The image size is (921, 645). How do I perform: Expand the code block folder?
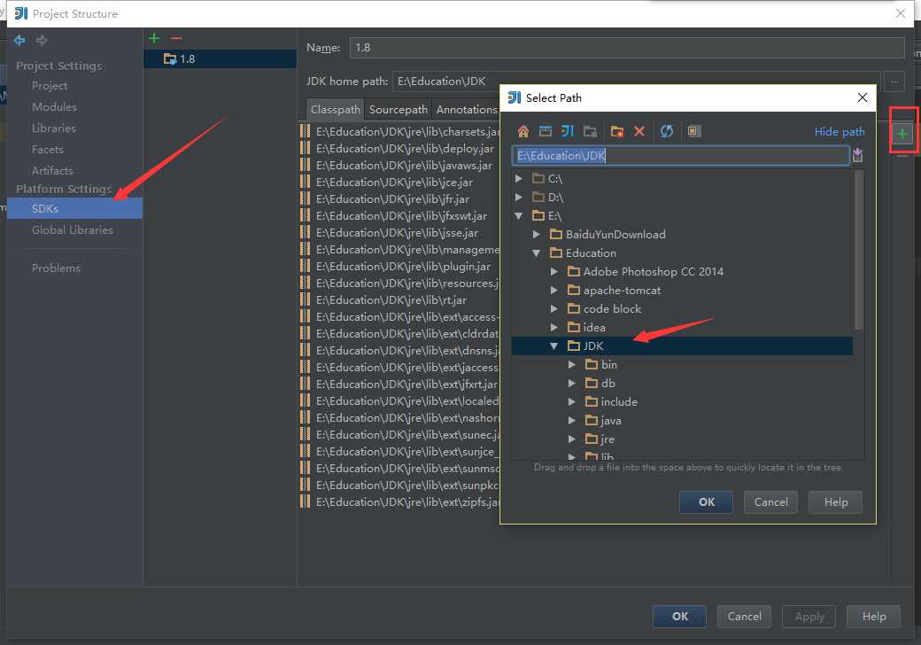[553, 309]
